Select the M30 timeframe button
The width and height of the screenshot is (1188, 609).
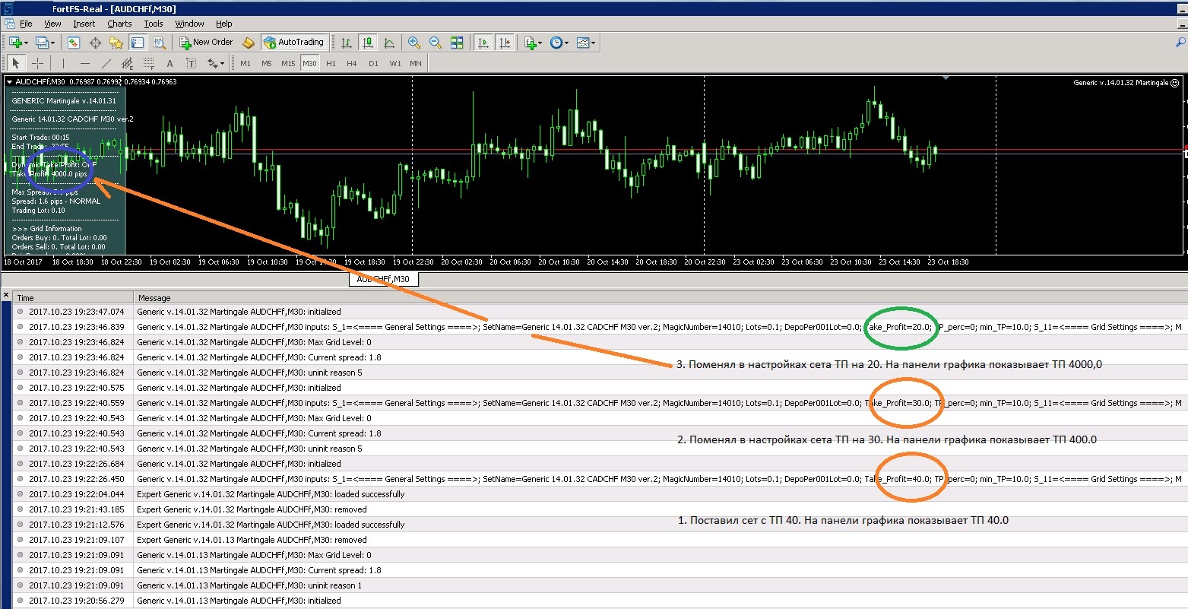309,63
